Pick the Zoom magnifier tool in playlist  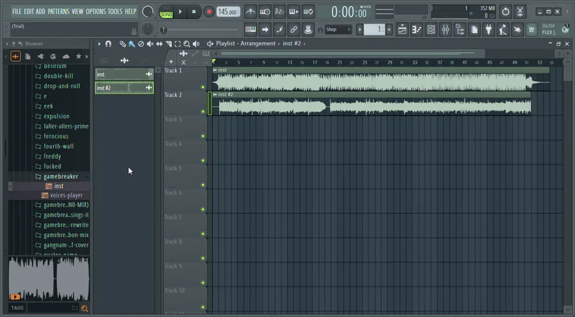(187, 44)
